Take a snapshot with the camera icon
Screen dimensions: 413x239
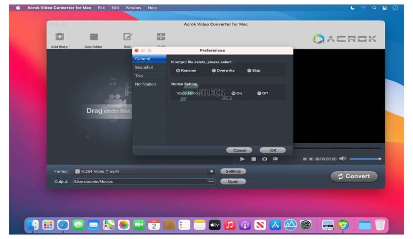point(264,159)
